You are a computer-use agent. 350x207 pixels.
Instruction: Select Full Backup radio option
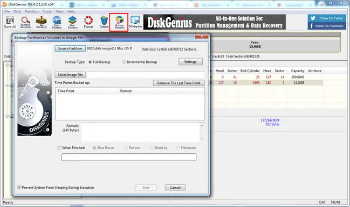100,62
